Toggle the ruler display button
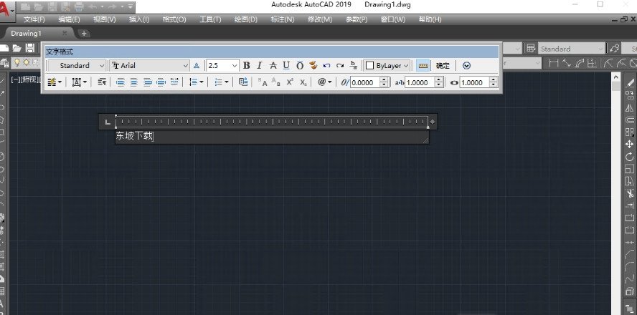 click(x=423, y=66)
